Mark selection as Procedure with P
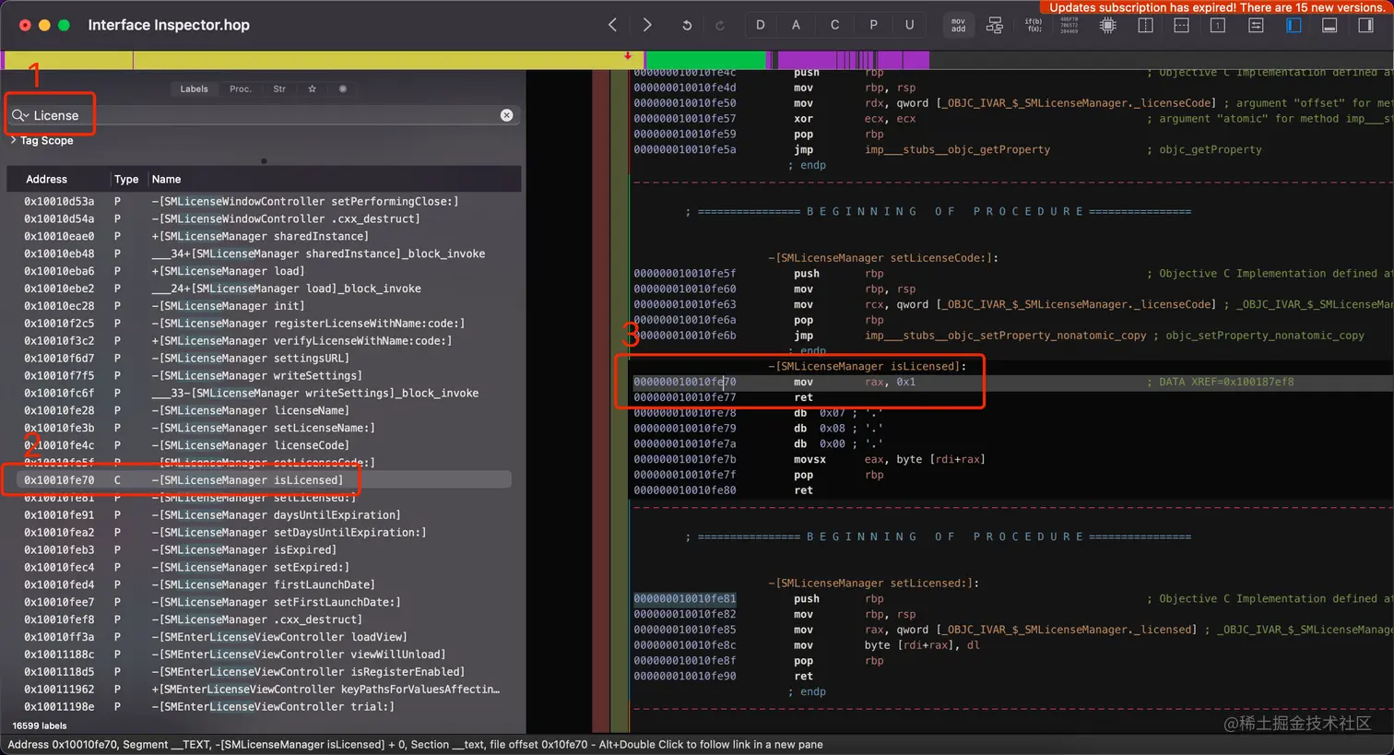 (x=873, y=25)
